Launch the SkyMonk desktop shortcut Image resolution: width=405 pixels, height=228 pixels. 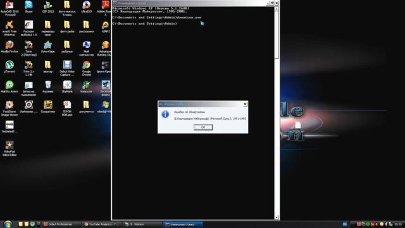[x=67, y=87]
